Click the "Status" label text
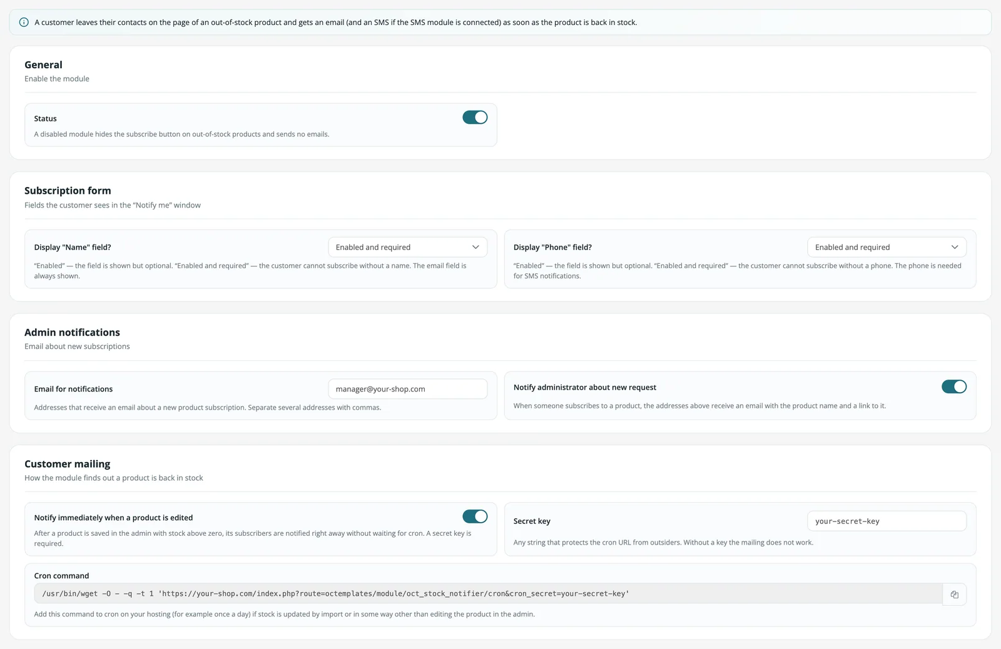The height and width of the screenshot is (649, 1001). tap(45, 119)
